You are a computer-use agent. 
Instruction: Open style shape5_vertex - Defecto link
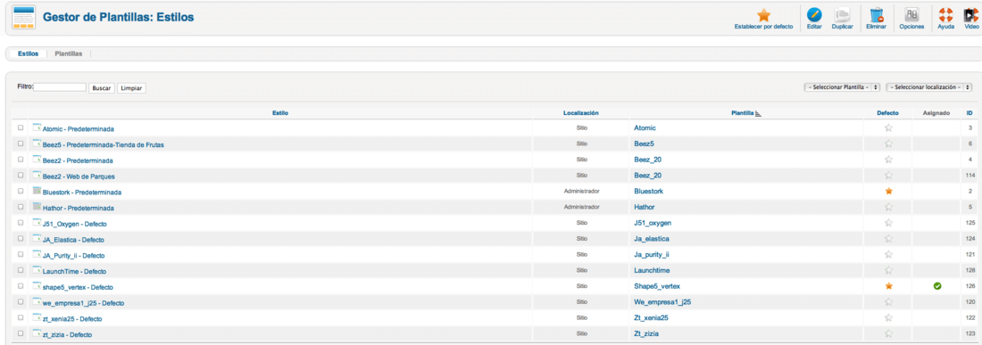[78, 287]
